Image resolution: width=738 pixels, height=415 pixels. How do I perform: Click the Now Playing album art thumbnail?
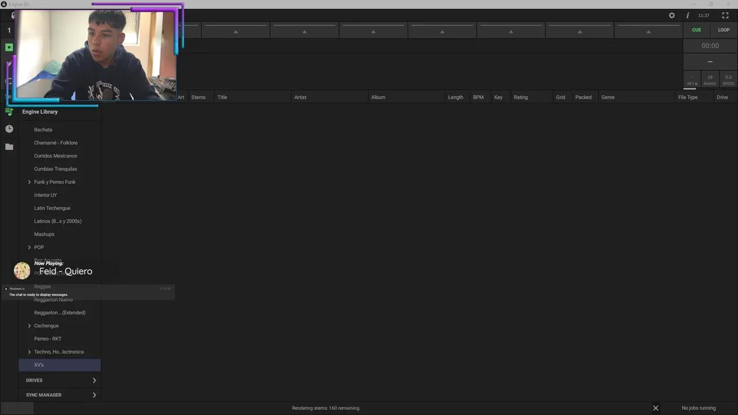coord(22,270)
